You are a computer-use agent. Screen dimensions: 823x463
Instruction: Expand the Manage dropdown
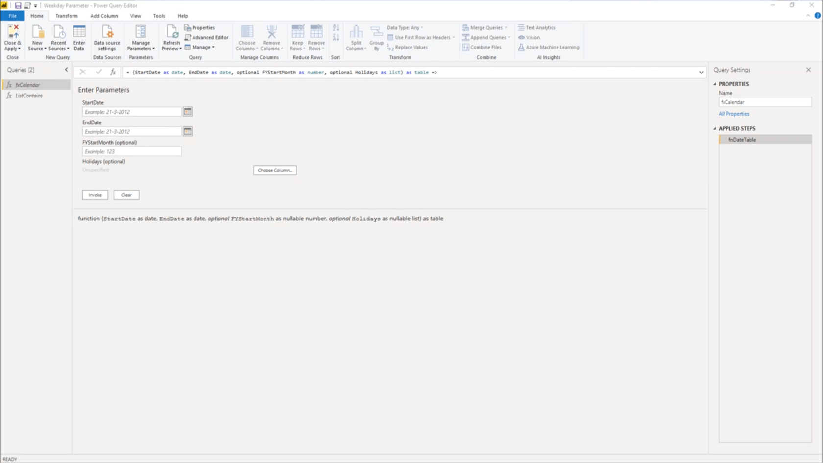(x=200, y=47)
